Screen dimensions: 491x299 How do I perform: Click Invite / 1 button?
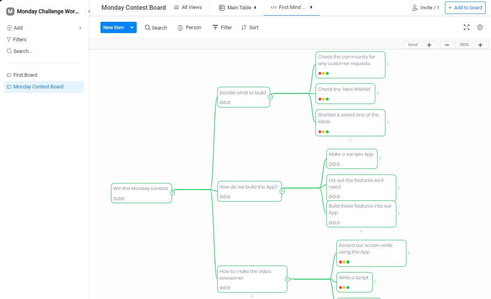click(426, 7)
